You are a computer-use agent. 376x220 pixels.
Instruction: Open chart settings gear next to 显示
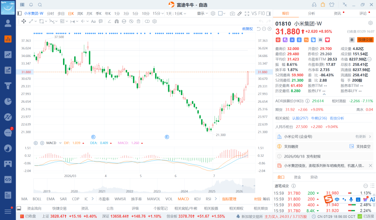pyautogui.click(x=213, y=14)
